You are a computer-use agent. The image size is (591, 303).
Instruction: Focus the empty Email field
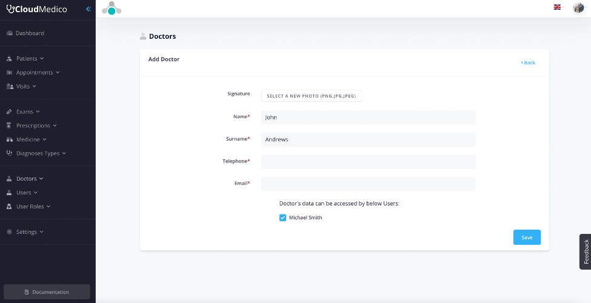tap(369, 184)
